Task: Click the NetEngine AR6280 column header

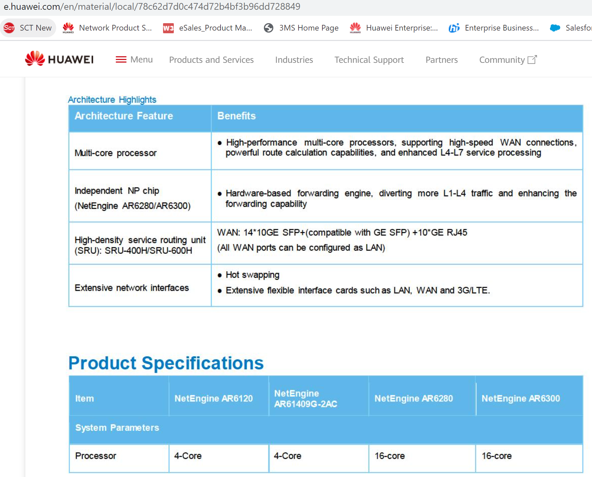Action: 422,396
